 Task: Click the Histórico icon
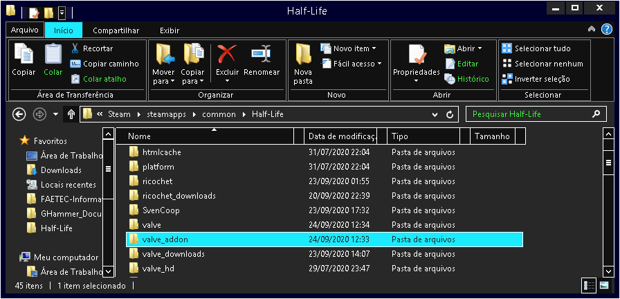click(450, 79)
